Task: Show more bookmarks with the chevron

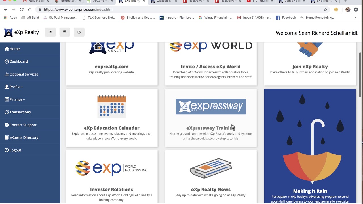Action: 356,18
